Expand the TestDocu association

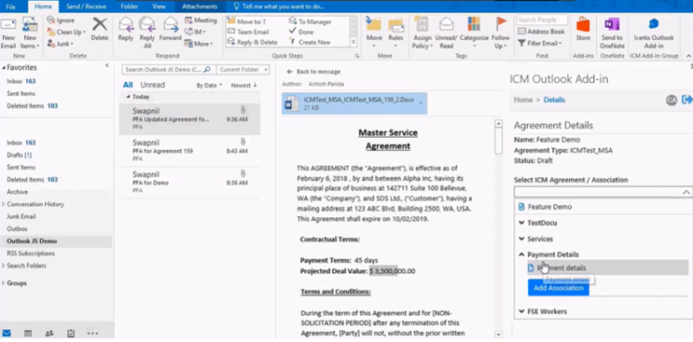[522, 223]
